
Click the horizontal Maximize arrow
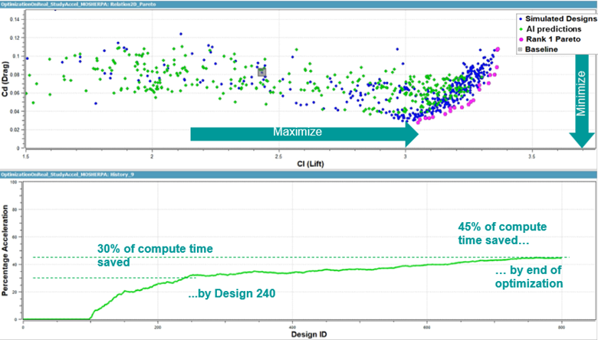tap(304, 132)
